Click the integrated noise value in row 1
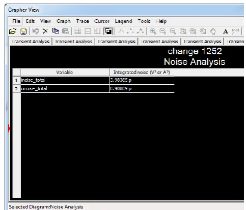Image resolution: width=246 pixels, height=210 pixels. click(x=142, y=80)
